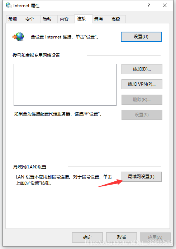Image resolution: width=176 pixels, height=249 pixels.
Task: Click the greyed 删除(R)... button
Action: pos(142,100)
